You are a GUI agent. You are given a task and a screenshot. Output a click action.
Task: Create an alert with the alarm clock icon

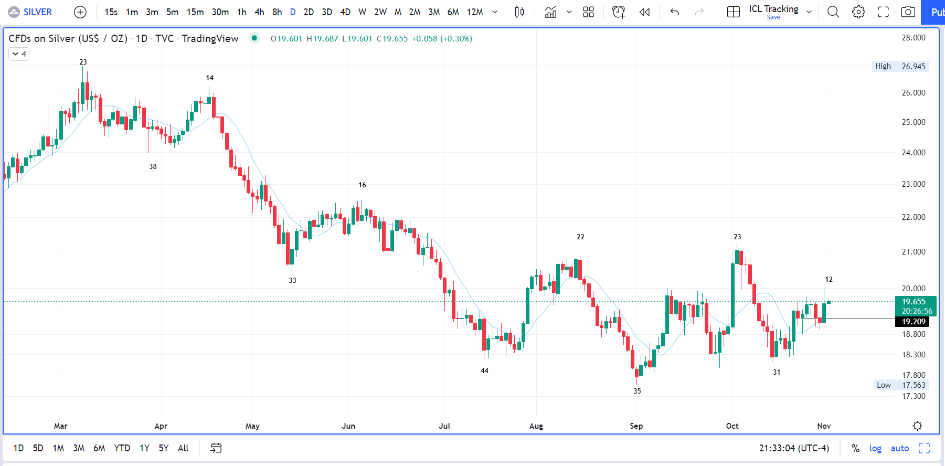tap(619, 12)
